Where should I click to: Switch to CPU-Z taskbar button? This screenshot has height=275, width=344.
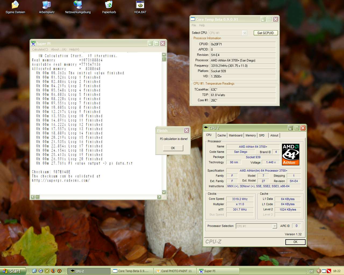click(89, 271)
